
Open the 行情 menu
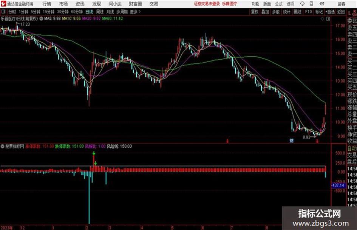(47, 4)
